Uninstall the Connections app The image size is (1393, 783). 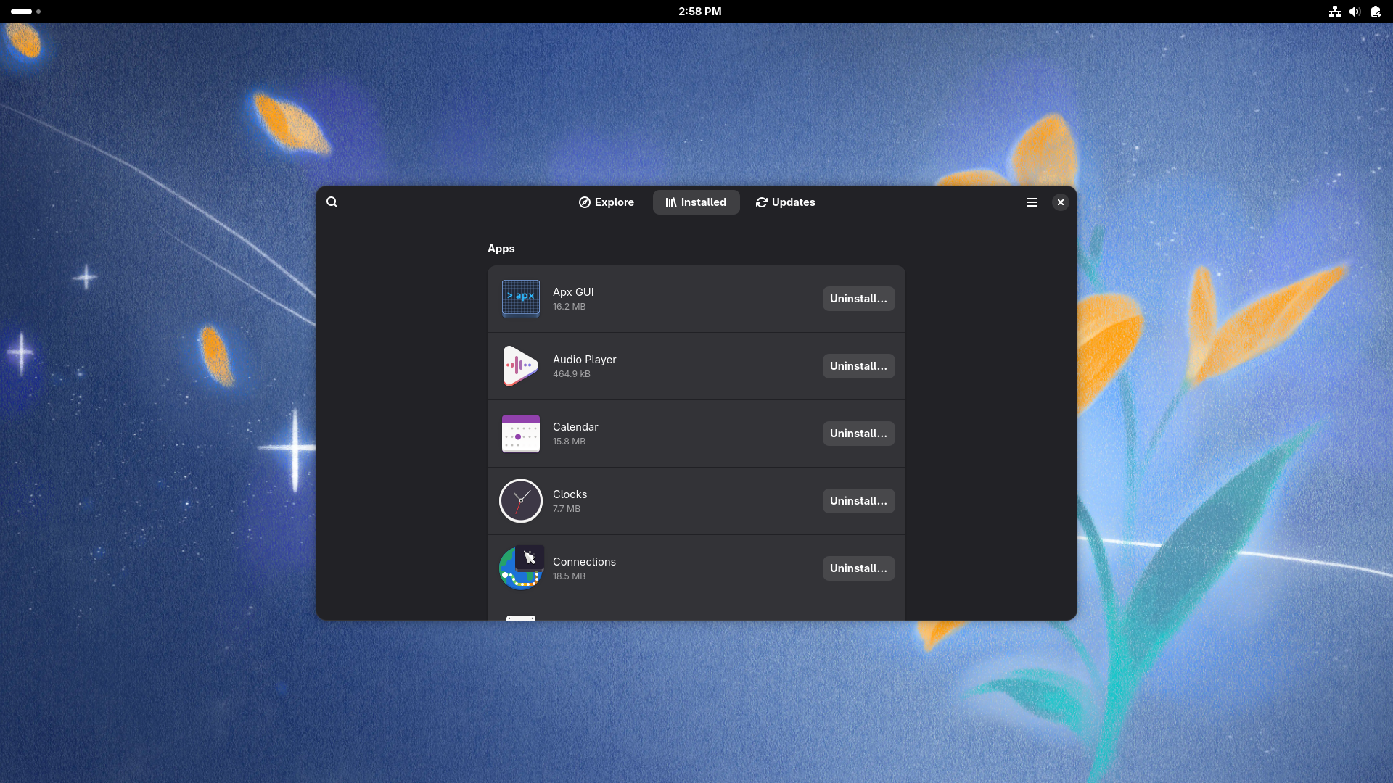858,568
